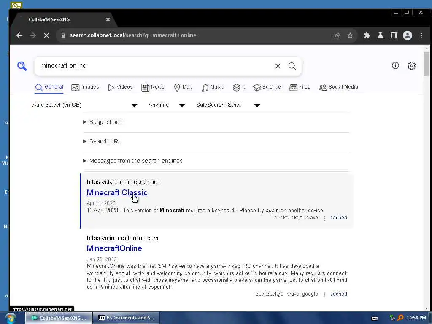
Task: Open the MinecraftOnline result link
Action: (x=114, y=248)
